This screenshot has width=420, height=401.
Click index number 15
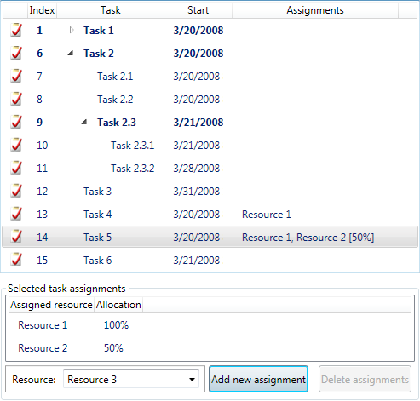(42, 261)
